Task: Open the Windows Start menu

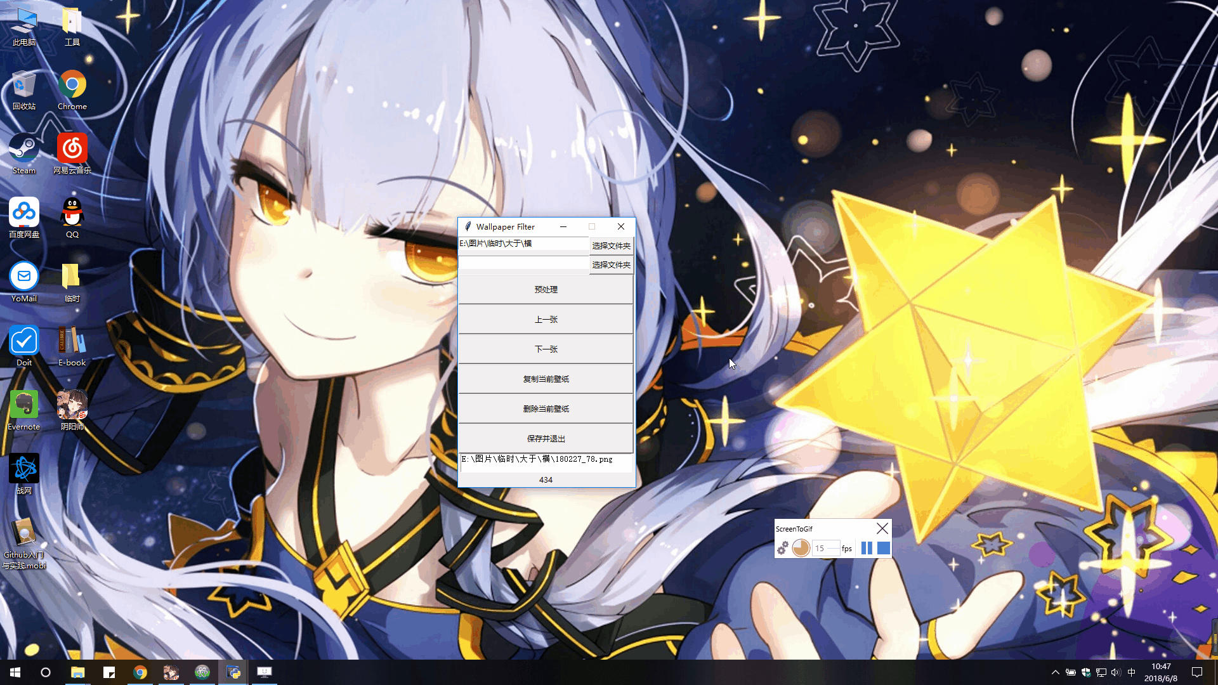Action: (x=15, y=672)
